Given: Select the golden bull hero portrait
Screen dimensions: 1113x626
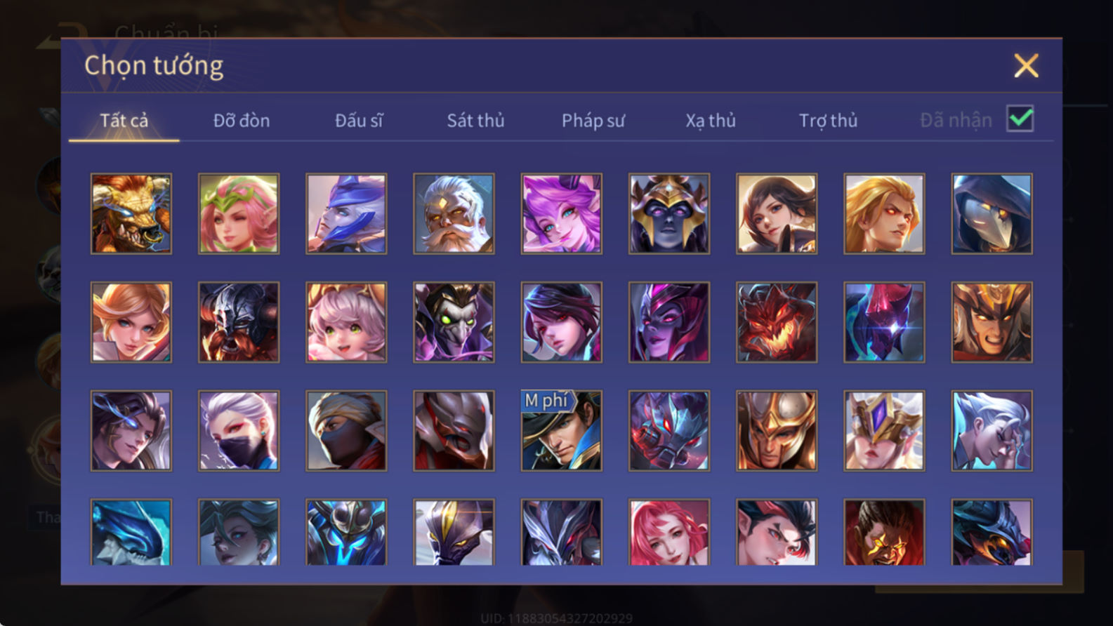Looking at the screenshot, I should (x=131, y=214).
